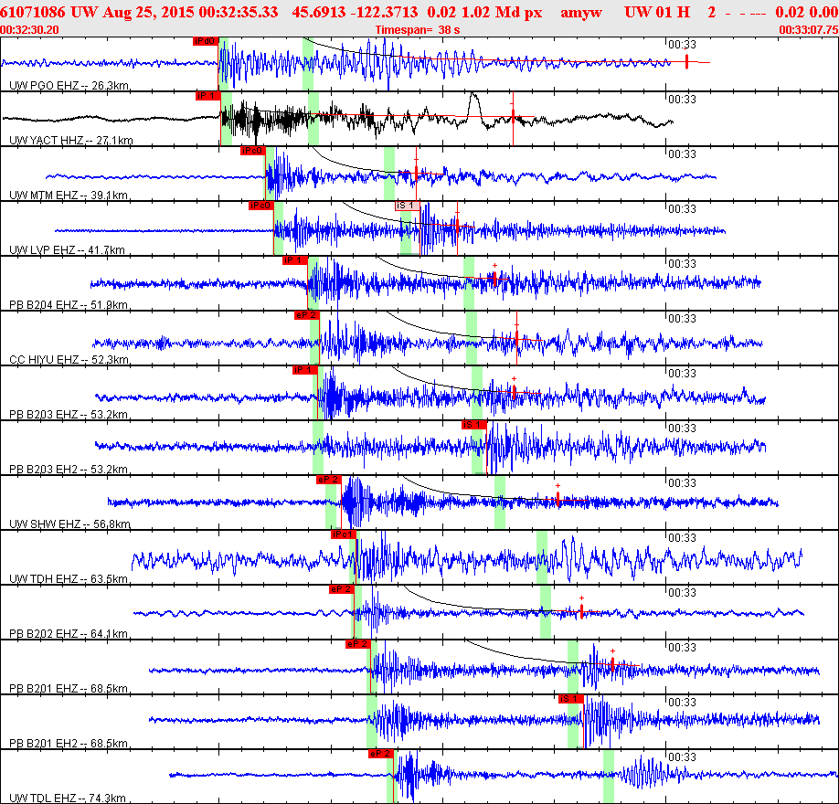Click the 'UW TDH EHZ -- 63.5km' station label
Image resolution: width=839 pixels, height=804 pixels.
[69, 579]
